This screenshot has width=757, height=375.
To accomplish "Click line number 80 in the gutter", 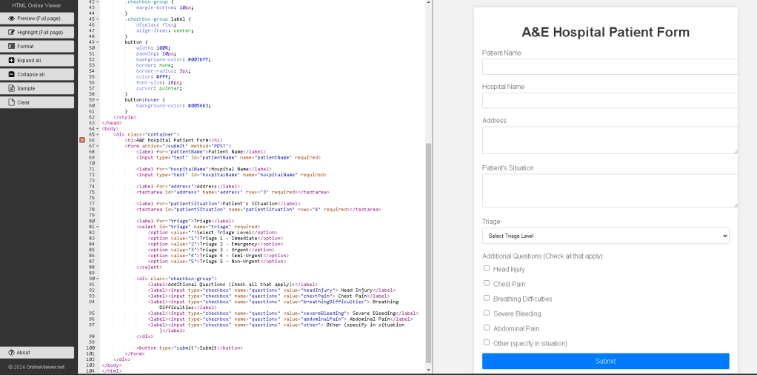I will (x=91, y=221).
